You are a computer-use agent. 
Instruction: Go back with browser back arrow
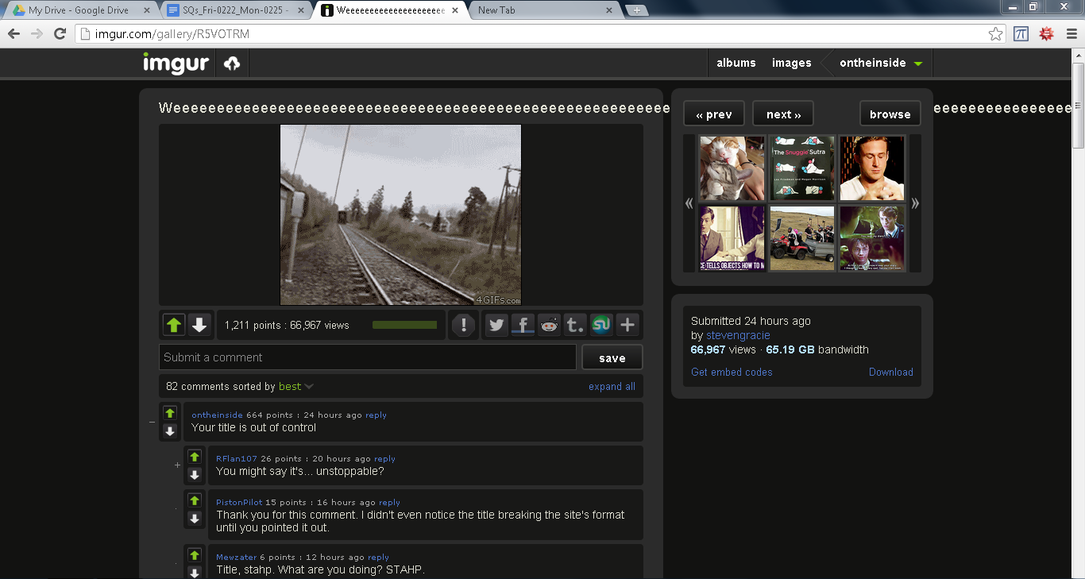click(x=14, y=33)
